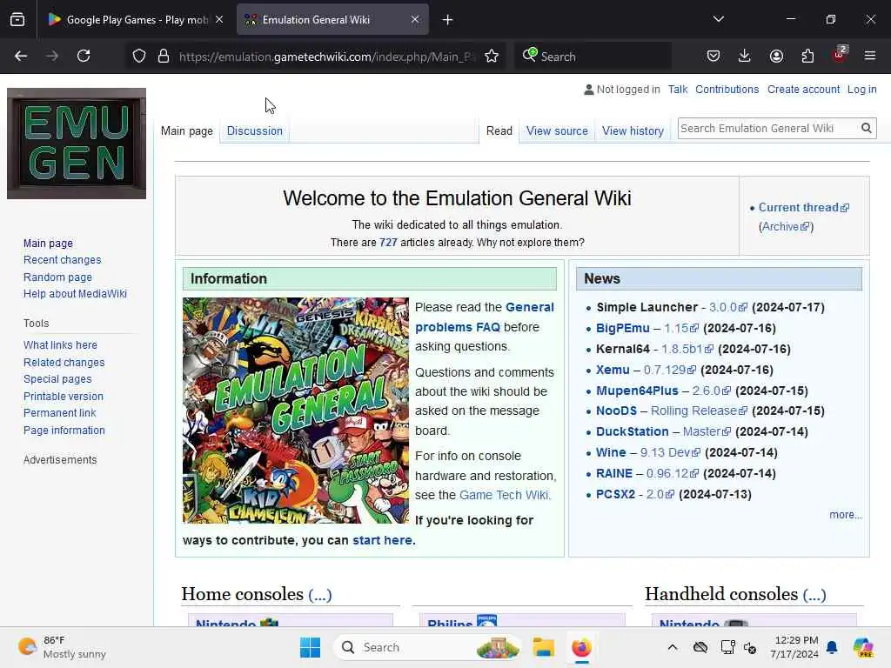The height and width of the screenshot is (668, 891).
Task: Open the 727 articles count link
Action: 388,243
